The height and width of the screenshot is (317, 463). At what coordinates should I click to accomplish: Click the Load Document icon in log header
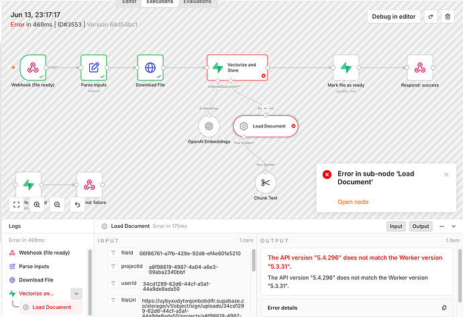104,226
